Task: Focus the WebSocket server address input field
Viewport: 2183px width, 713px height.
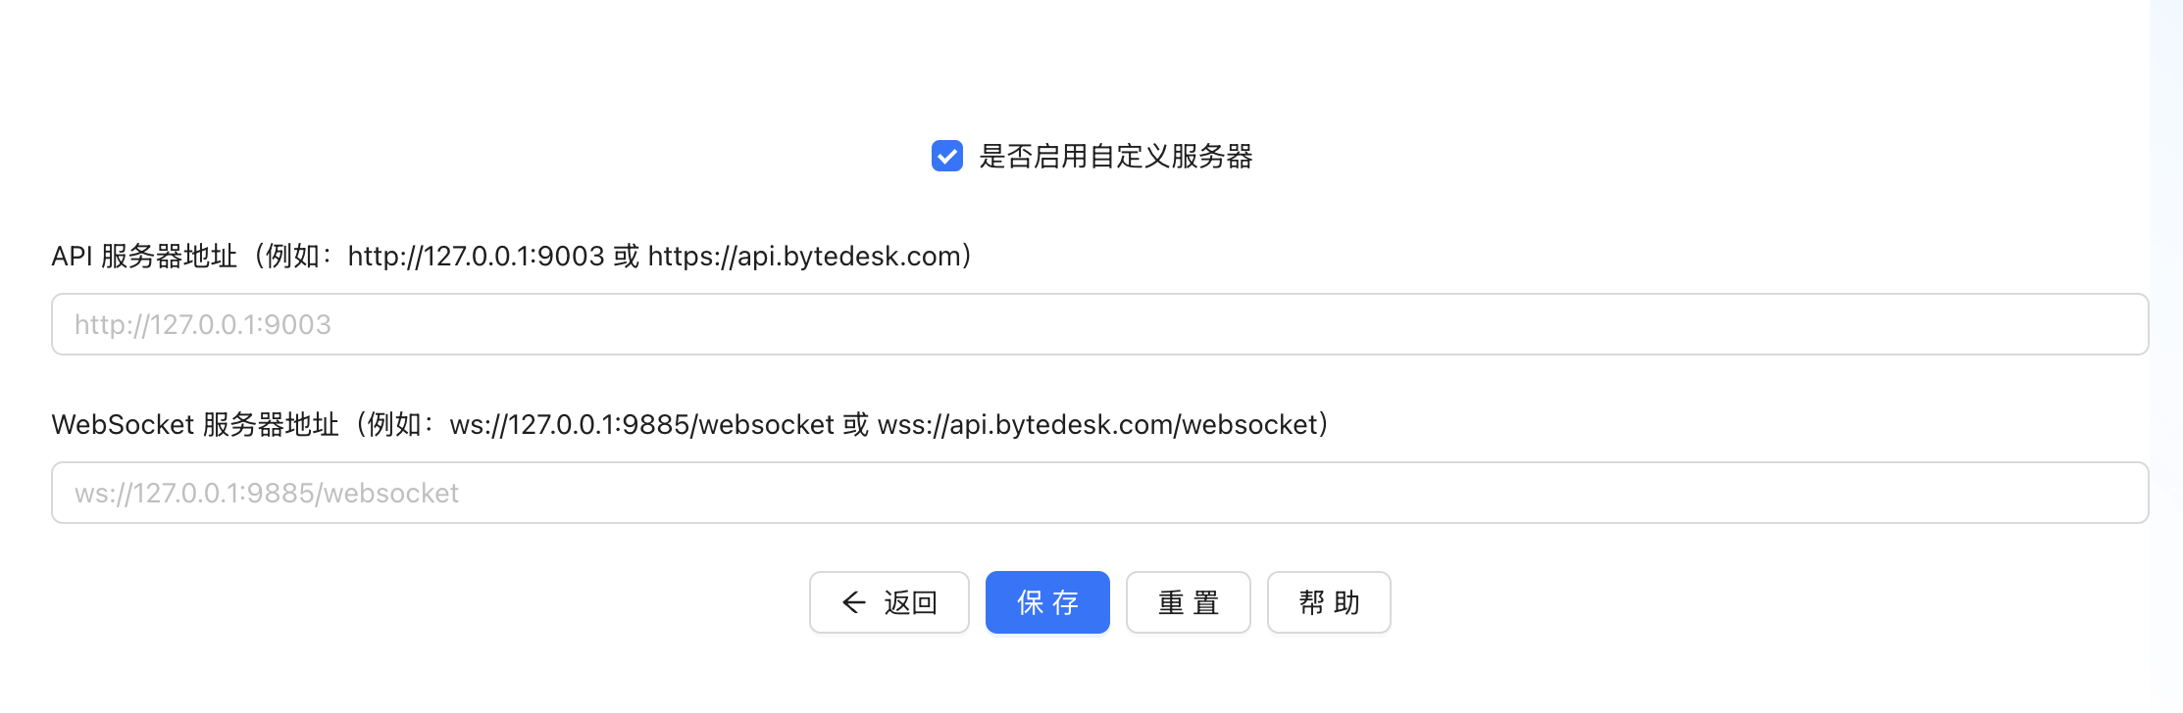Action: (1098, 493)
